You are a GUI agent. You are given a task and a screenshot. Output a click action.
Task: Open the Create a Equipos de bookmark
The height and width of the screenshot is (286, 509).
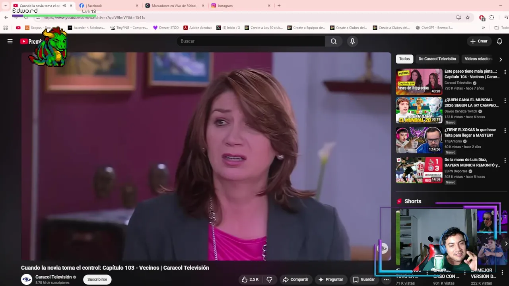coord(306,28)
